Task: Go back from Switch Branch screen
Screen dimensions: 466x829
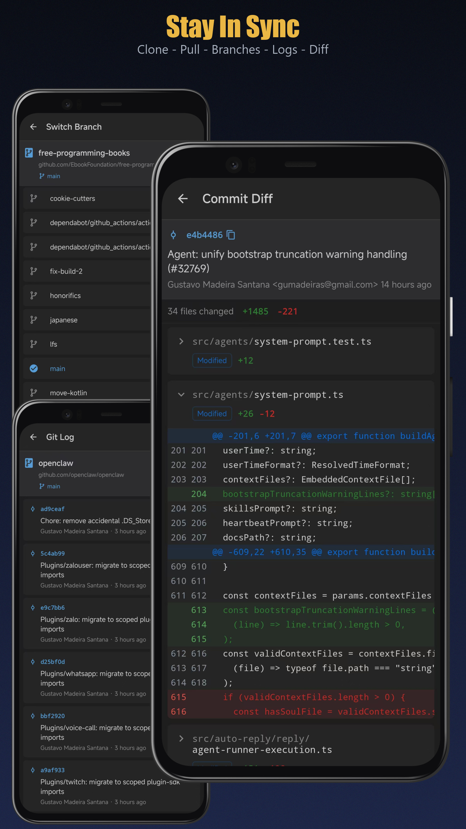Action: click(33, 127)
